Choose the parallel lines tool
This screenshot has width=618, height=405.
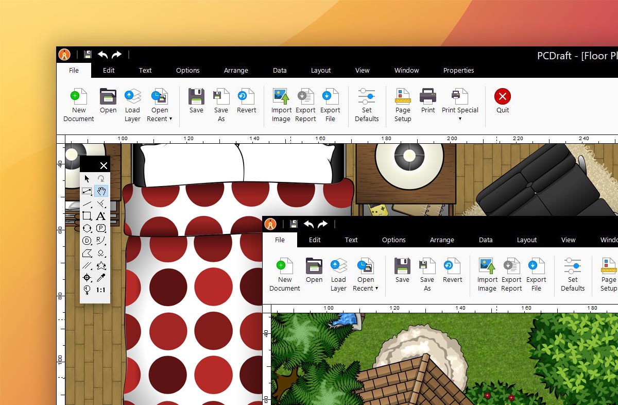click(87, 266)
